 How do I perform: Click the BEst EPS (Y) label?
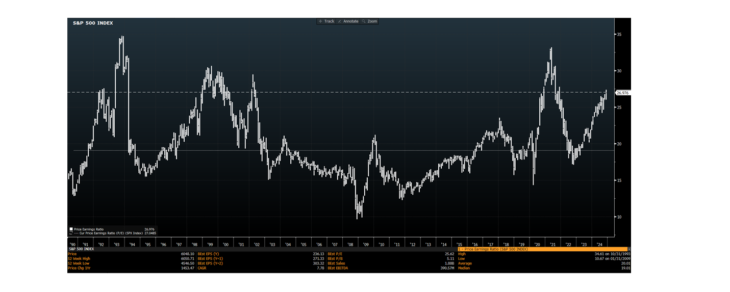208,254
